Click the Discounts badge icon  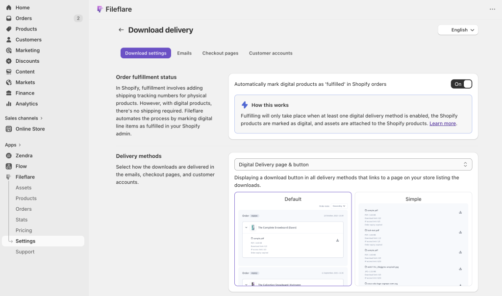9,61
